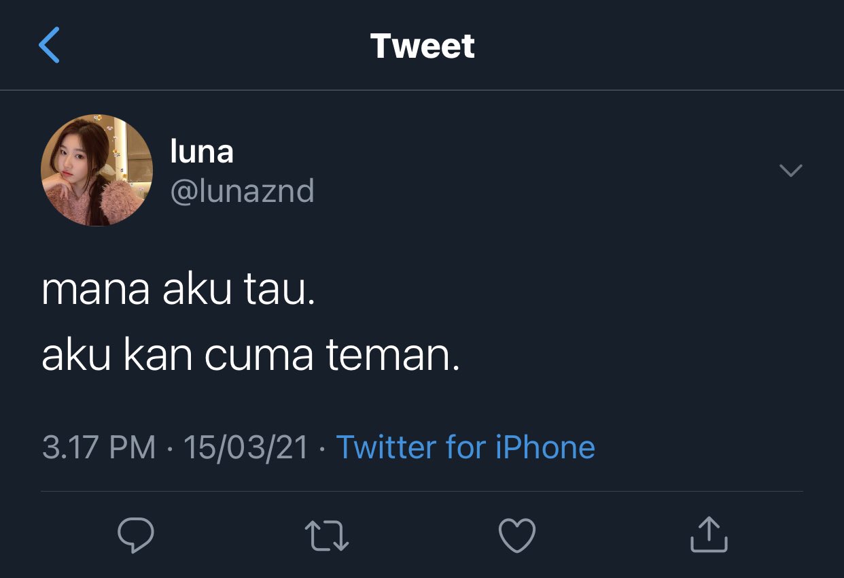Like the tweet with the heart icon
The image size is (844, 578).
click(x=517, y=534)
